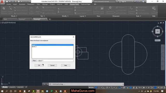
Task: Click the keyword or phrase search field
Action: 104,2
